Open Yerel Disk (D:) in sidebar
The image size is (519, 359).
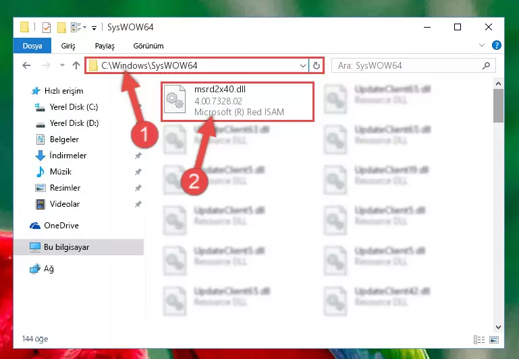click(x=67, y=123)
